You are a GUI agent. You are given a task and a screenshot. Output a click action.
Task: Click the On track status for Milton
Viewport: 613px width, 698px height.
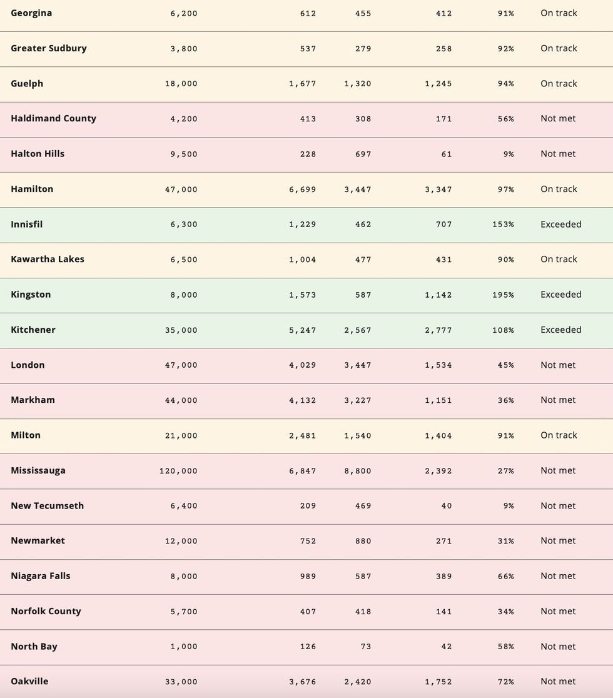point(559,435)
